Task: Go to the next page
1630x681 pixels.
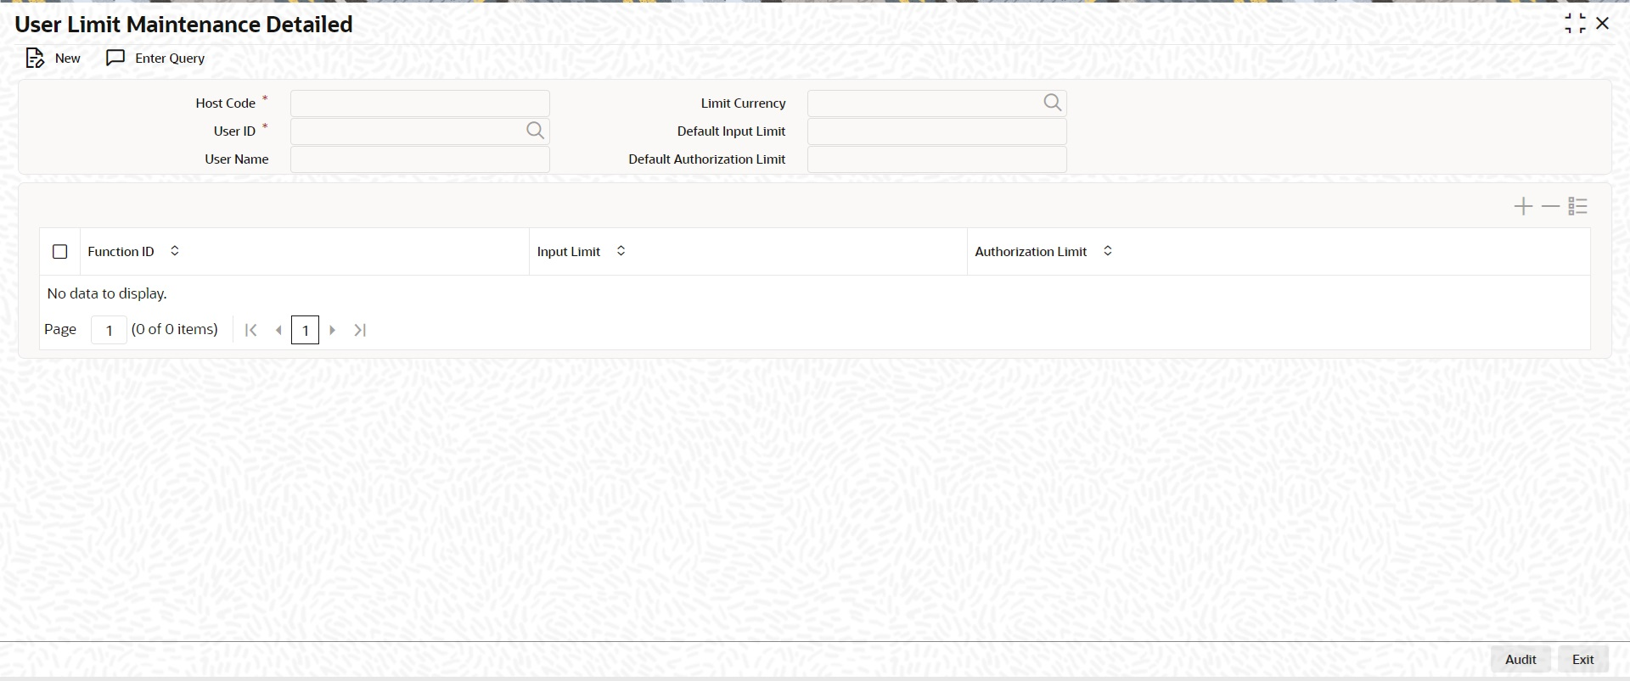Action: (x=333, y=330)
